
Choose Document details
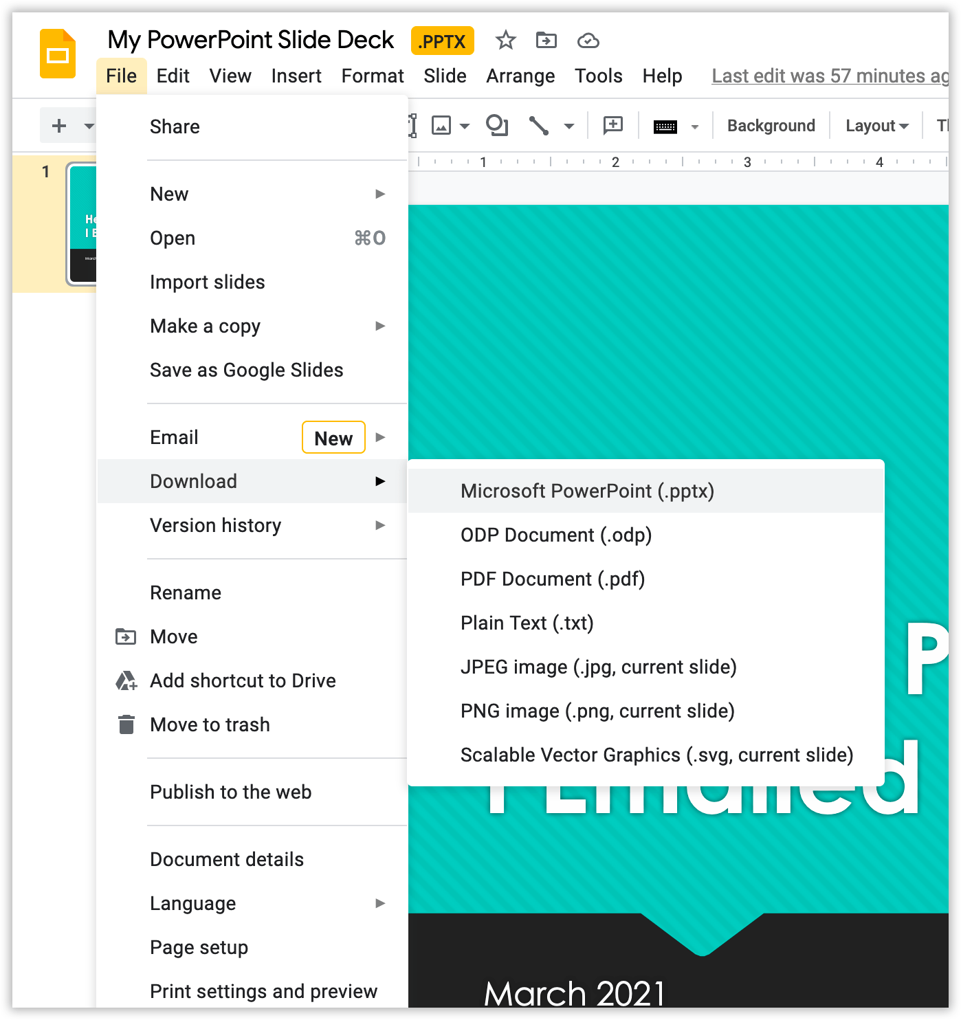[x=252, y=859]
